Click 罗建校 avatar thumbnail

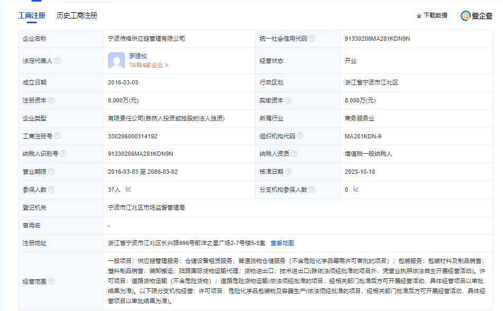point(116,61)
